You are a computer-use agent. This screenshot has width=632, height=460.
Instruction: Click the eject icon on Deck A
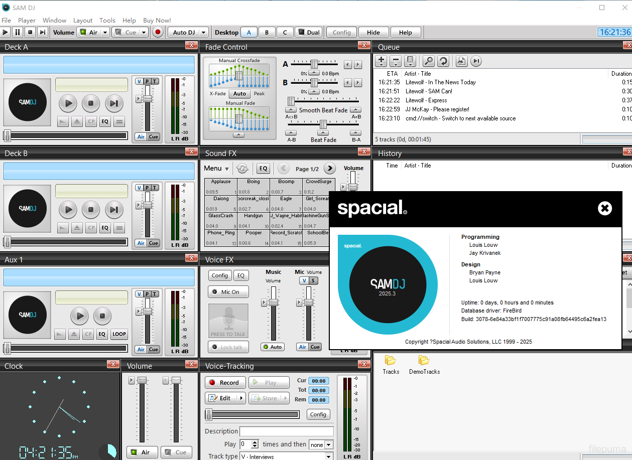[x=77, y=121]
